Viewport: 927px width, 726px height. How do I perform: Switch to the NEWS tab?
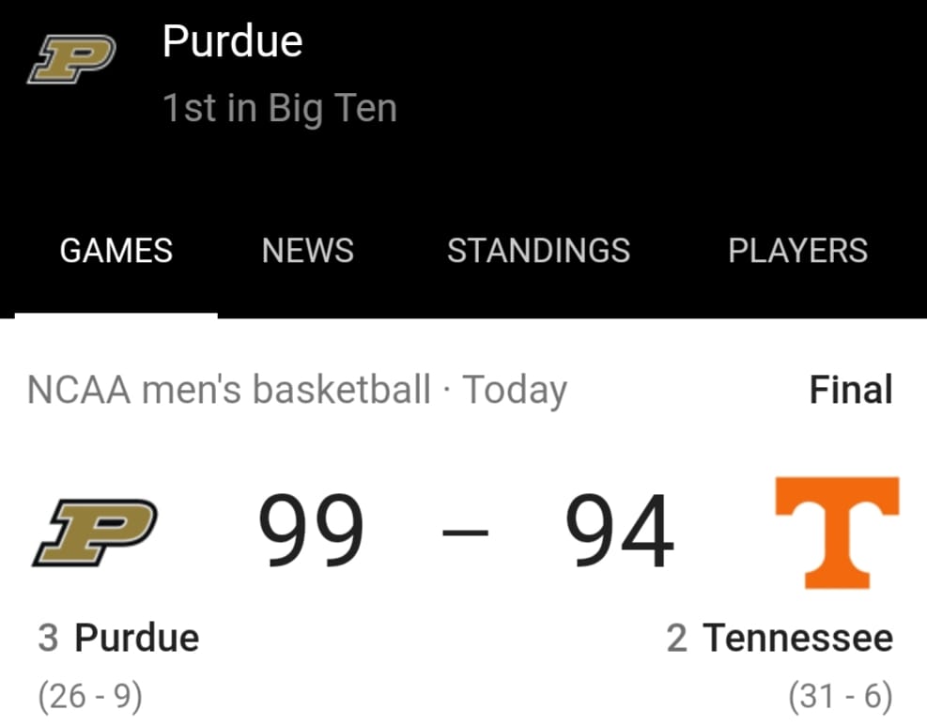coord(307,251)
